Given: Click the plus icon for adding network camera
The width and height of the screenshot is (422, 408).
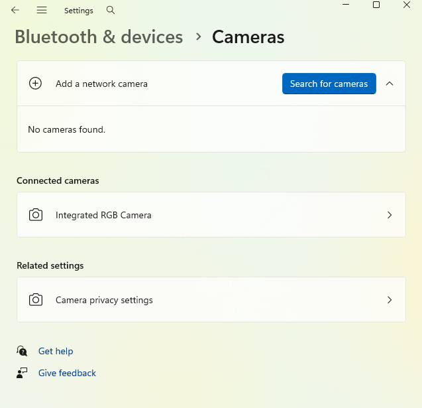Looking at the screenshot, I should [35, 84].
